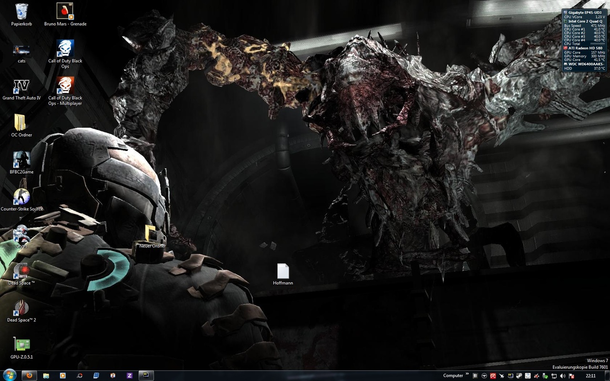Open Windows Explorer from the taskbar
Image resolution: width=610 pixels, height=381 pixels.
(x=46, y=375)
